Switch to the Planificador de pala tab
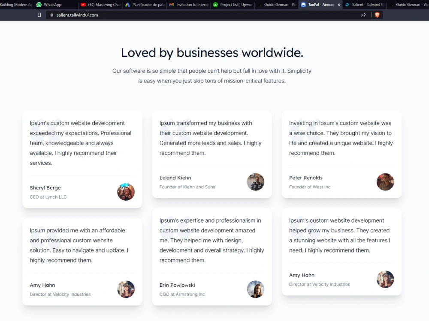Image resolution: width=429 pixels, height=321 pixels. click(x=145, y=5)
